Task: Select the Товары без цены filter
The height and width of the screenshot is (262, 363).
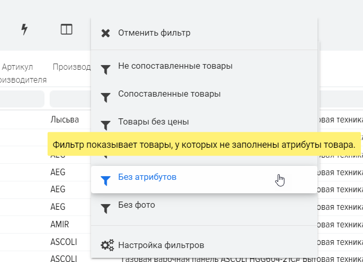Action: pyautogui.click(x=153, y=122)
